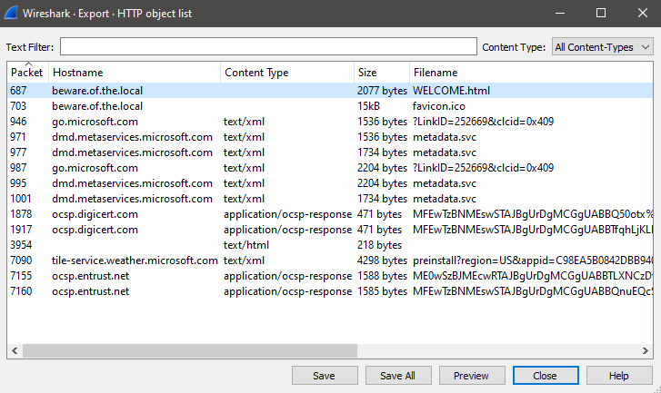Click the Close button
This screenshot has width=661, height=393.
tap(546, 376)
